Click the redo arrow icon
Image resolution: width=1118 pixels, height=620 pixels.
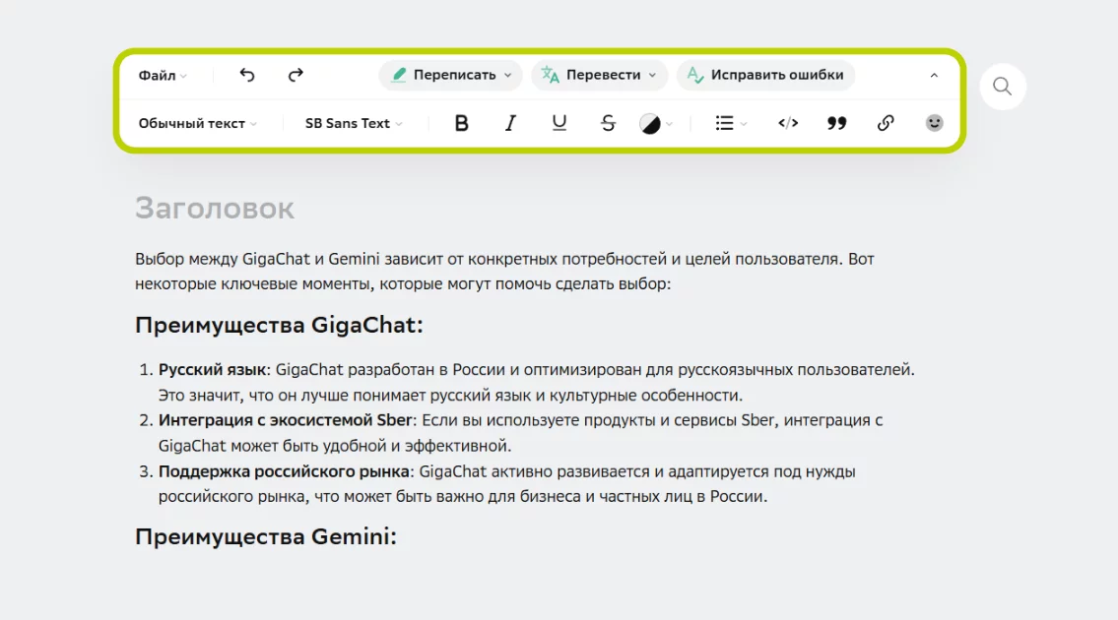click(296, 75)
